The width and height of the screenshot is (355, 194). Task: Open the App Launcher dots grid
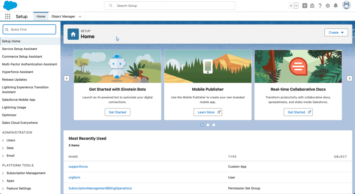(8, 17)
